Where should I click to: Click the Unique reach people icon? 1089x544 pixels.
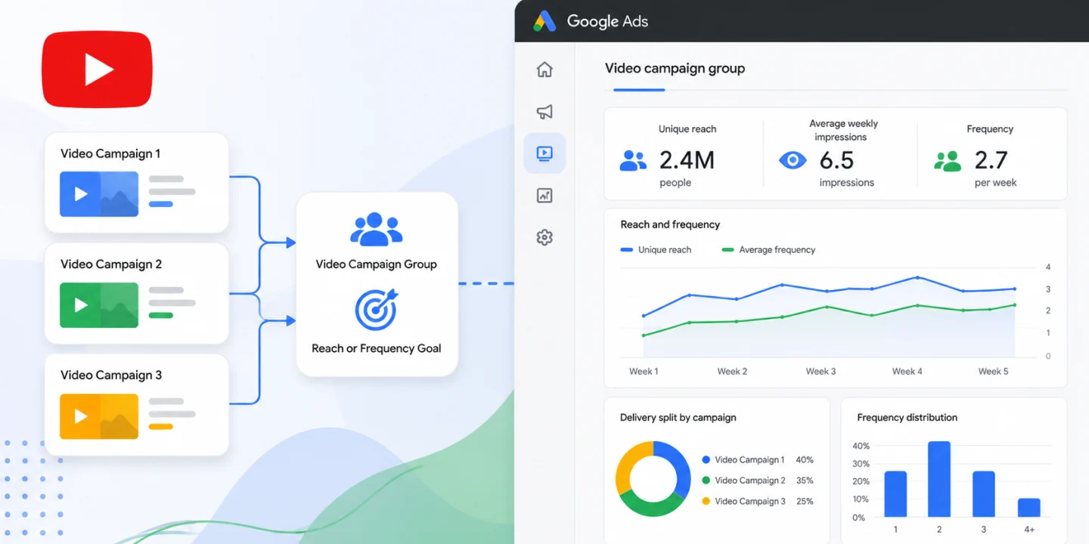click(633, 160)
